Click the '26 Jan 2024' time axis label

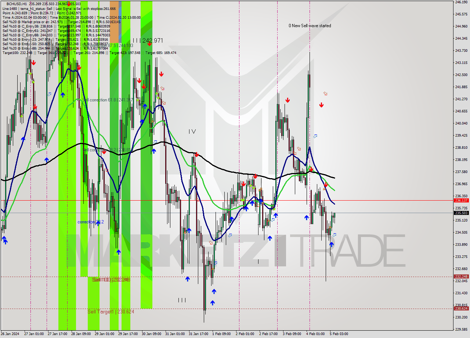pyautogui.click(x=10, y=334)
